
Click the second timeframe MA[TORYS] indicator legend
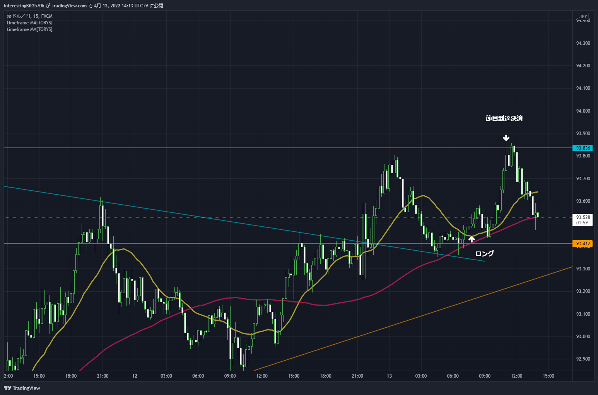(30, 29)
